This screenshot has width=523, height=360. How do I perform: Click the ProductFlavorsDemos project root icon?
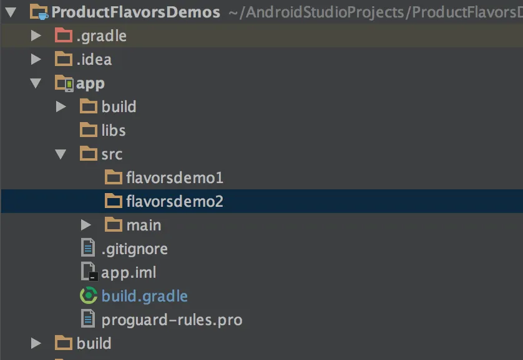[39, 12]
